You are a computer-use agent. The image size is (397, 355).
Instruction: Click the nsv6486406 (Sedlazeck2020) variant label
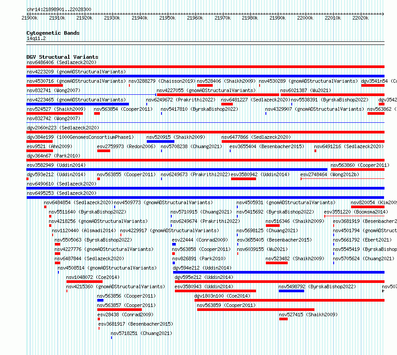62,62
